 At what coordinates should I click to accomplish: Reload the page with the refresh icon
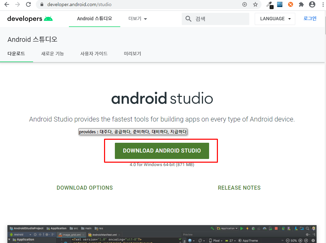pos(28,4)
